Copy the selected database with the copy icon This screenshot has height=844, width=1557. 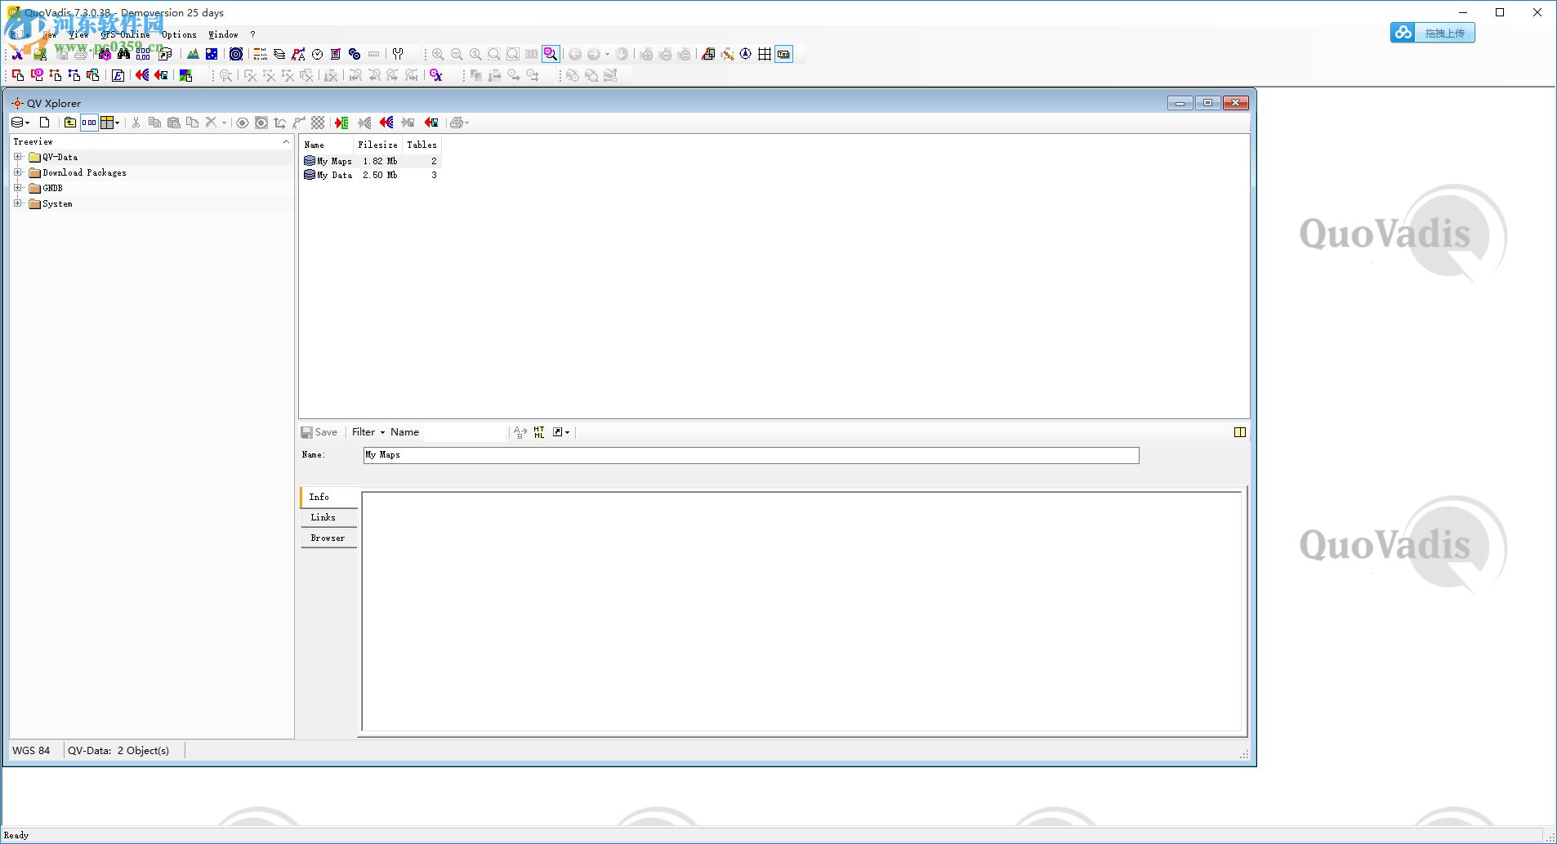(154, 123)
